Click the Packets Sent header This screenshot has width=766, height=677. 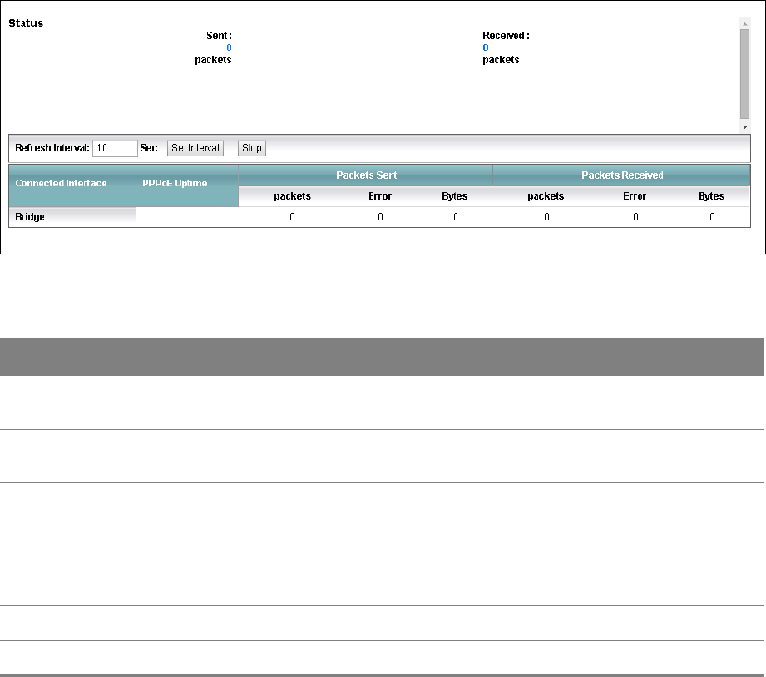coord(366,175)
